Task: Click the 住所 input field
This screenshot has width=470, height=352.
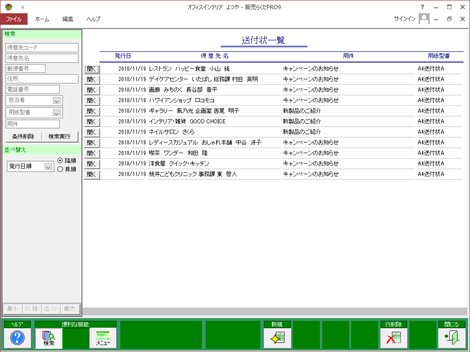Action: (42, 79)
